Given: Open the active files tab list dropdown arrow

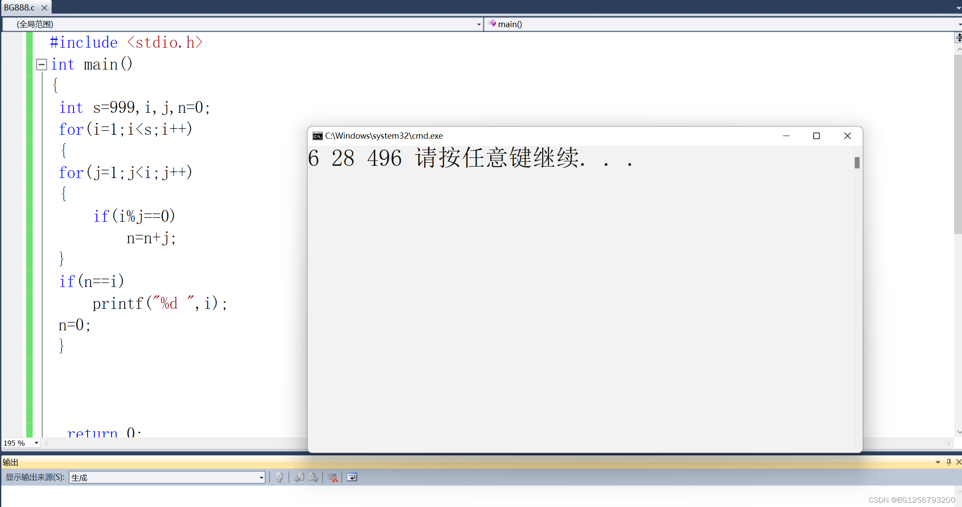Looking at the screenshot, I should pyautogui.click(x=958, y=8).
